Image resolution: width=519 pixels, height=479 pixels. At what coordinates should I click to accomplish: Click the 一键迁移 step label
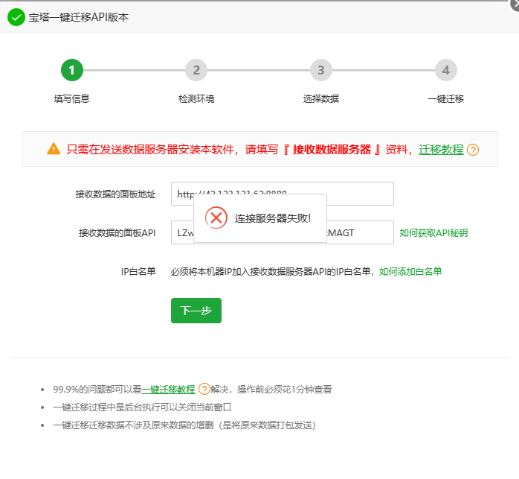click(446, 99)
